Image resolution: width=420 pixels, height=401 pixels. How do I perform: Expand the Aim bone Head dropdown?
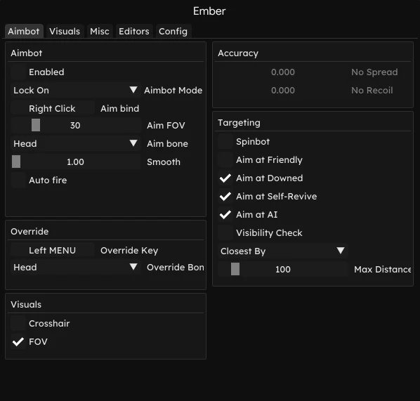[x=76, y=143]
